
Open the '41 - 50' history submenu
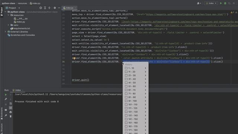(x=135, y=83)
